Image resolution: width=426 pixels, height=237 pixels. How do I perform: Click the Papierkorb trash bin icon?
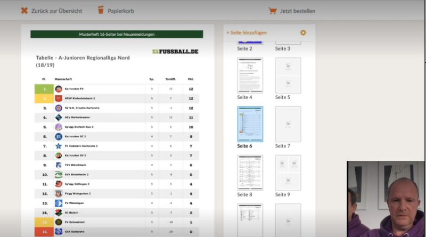point(101,10)
